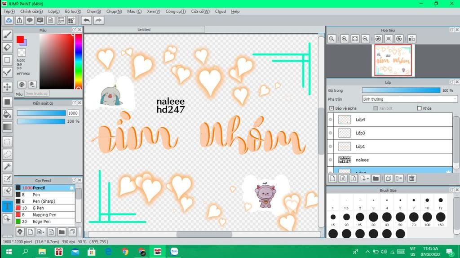Add new layer folder

tap(376, 178)
